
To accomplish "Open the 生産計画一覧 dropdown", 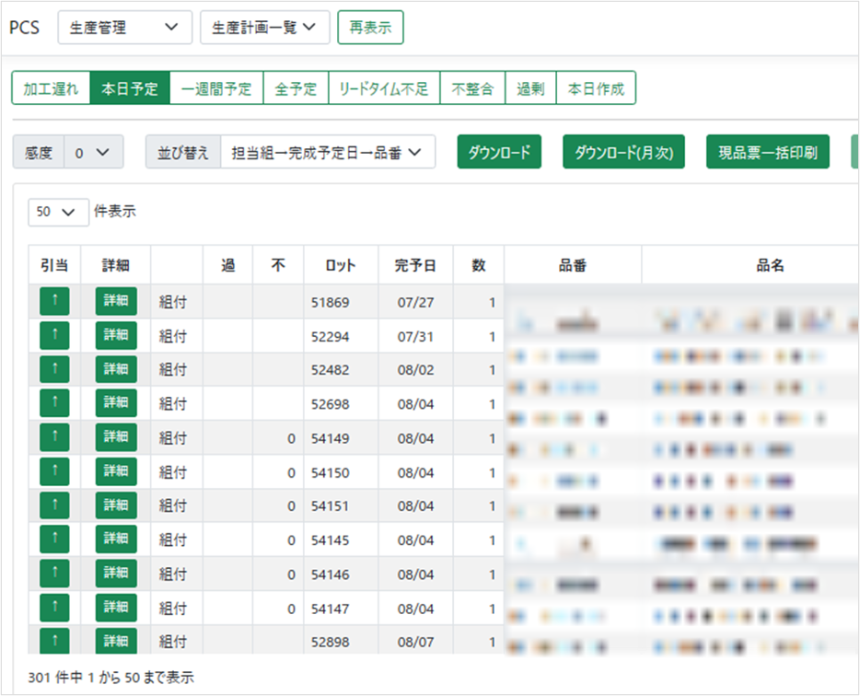I will coord(264,28).
